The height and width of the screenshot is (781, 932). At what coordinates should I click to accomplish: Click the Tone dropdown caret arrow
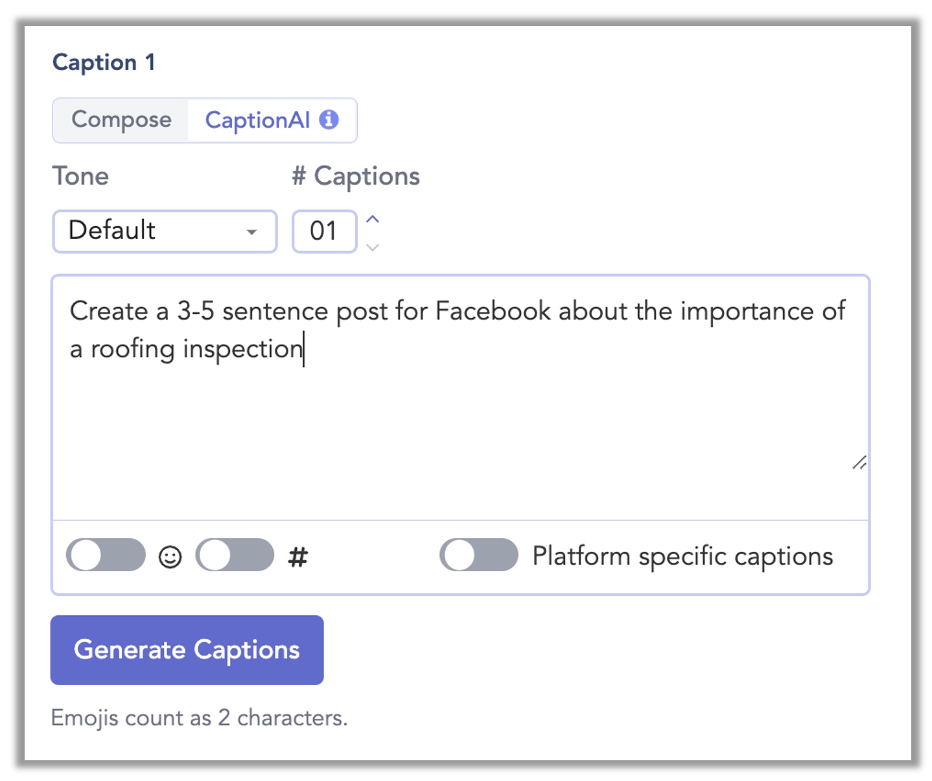[251, 232]
